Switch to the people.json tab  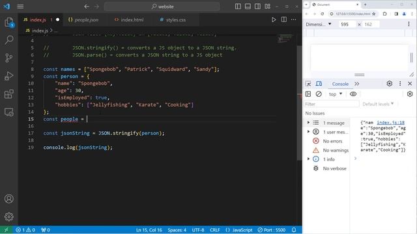83,19
